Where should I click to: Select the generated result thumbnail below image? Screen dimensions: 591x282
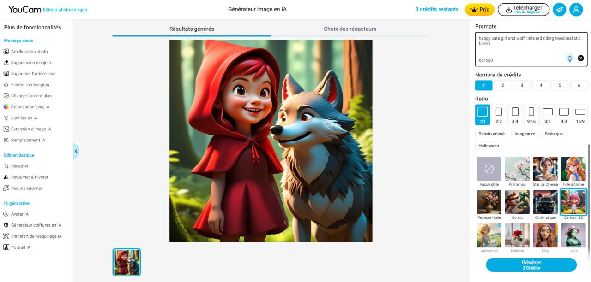coord(127,262)
